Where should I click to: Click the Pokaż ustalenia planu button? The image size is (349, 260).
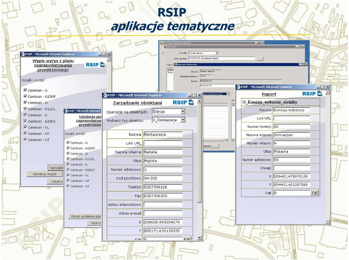85,216
